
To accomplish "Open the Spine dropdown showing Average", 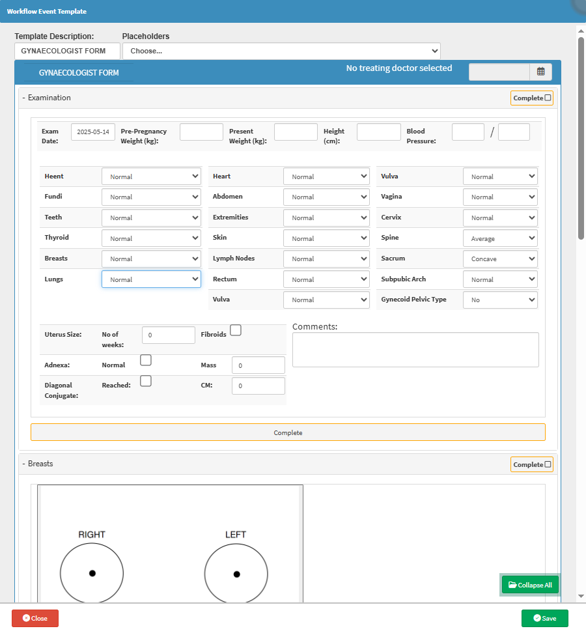I will 500,238.
